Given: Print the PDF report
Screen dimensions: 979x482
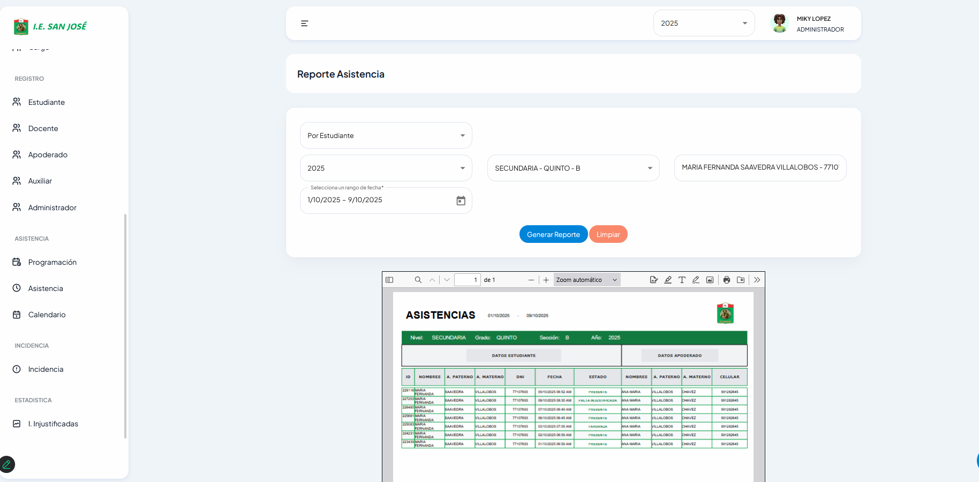Looking at the screenshot, I should point(727,280).
